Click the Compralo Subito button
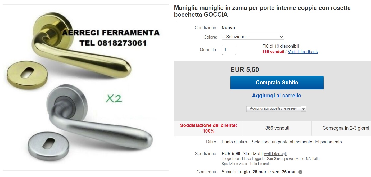 (277, 83)
